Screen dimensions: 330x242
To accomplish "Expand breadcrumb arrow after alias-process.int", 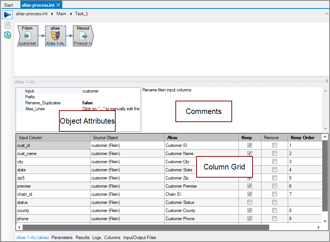I will point(52,14).
